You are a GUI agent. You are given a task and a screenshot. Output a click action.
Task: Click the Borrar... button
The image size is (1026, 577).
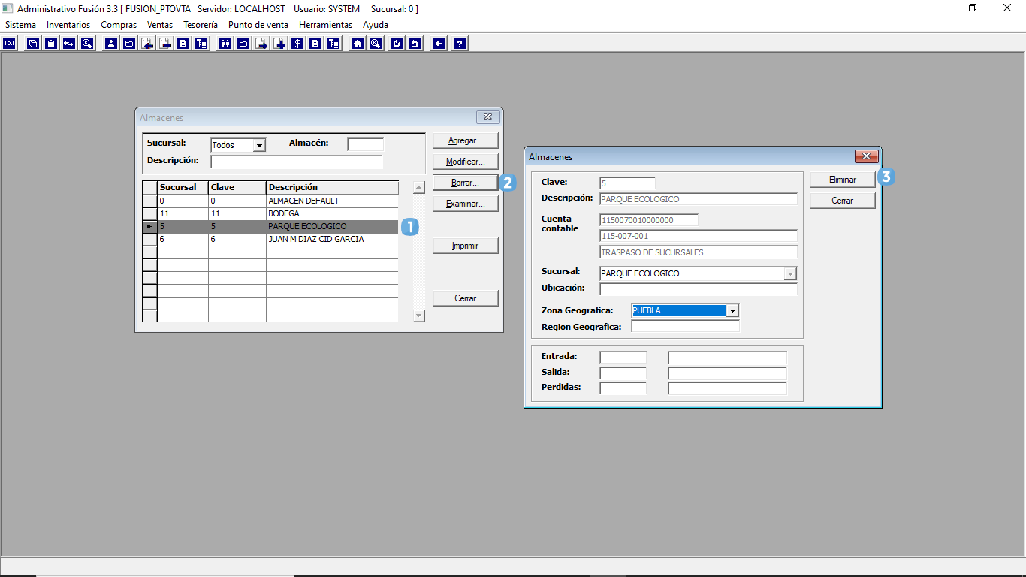466,183
